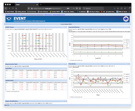This screenshot has width=135, height=111.
Task: Click the question-mark icon in the Time Series header
Action: [126, 64]
